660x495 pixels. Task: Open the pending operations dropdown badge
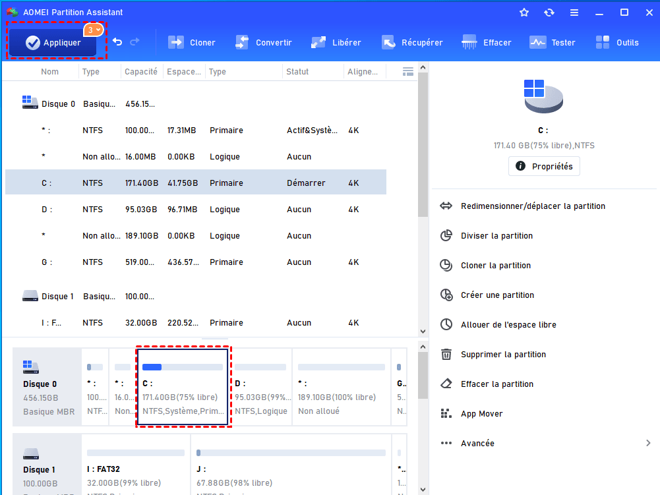93,30
